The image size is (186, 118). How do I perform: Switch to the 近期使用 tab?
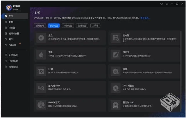coord(40,26)
